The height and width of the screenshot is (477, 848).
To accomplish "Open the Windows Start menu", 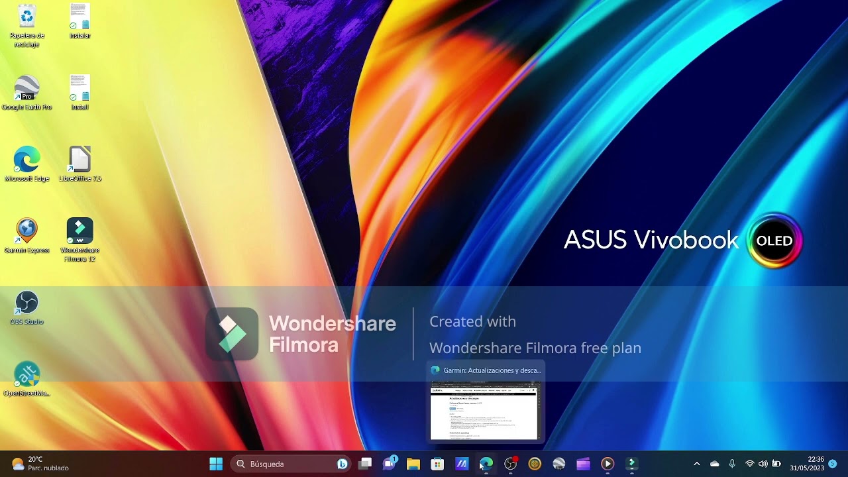I will point(216,464).
